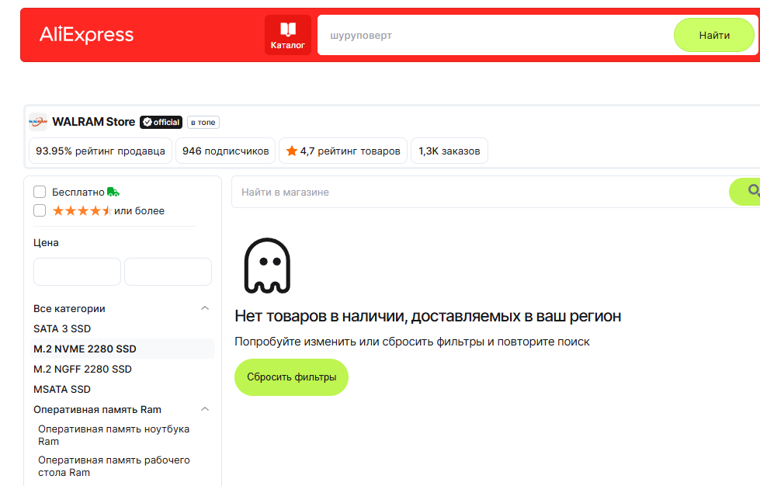This screenshot has width=760, height=486.
Task: Collapse the Оперативная память Ram chevron
Action: [x=205, y=409]
